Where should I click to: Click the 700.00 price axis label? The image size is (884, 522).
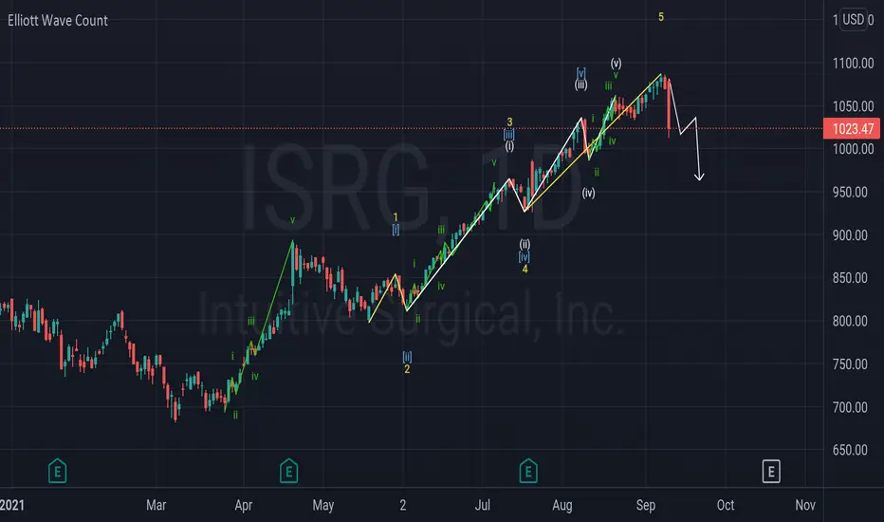pos(850,407)
